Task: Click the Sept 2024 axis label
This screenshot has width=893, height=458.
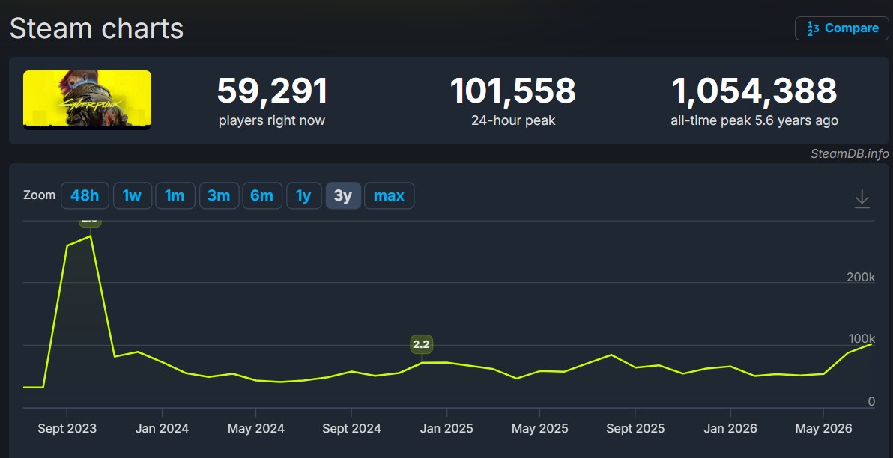Action: pos(351,428)
